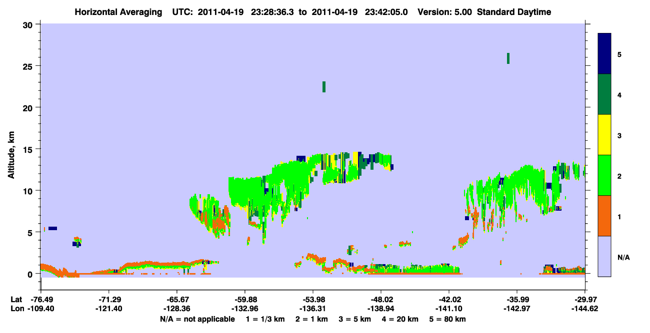Click the latitude value -59.88
Image resolution: width=650 pixels, height=333 pixels.
(245, 300)
